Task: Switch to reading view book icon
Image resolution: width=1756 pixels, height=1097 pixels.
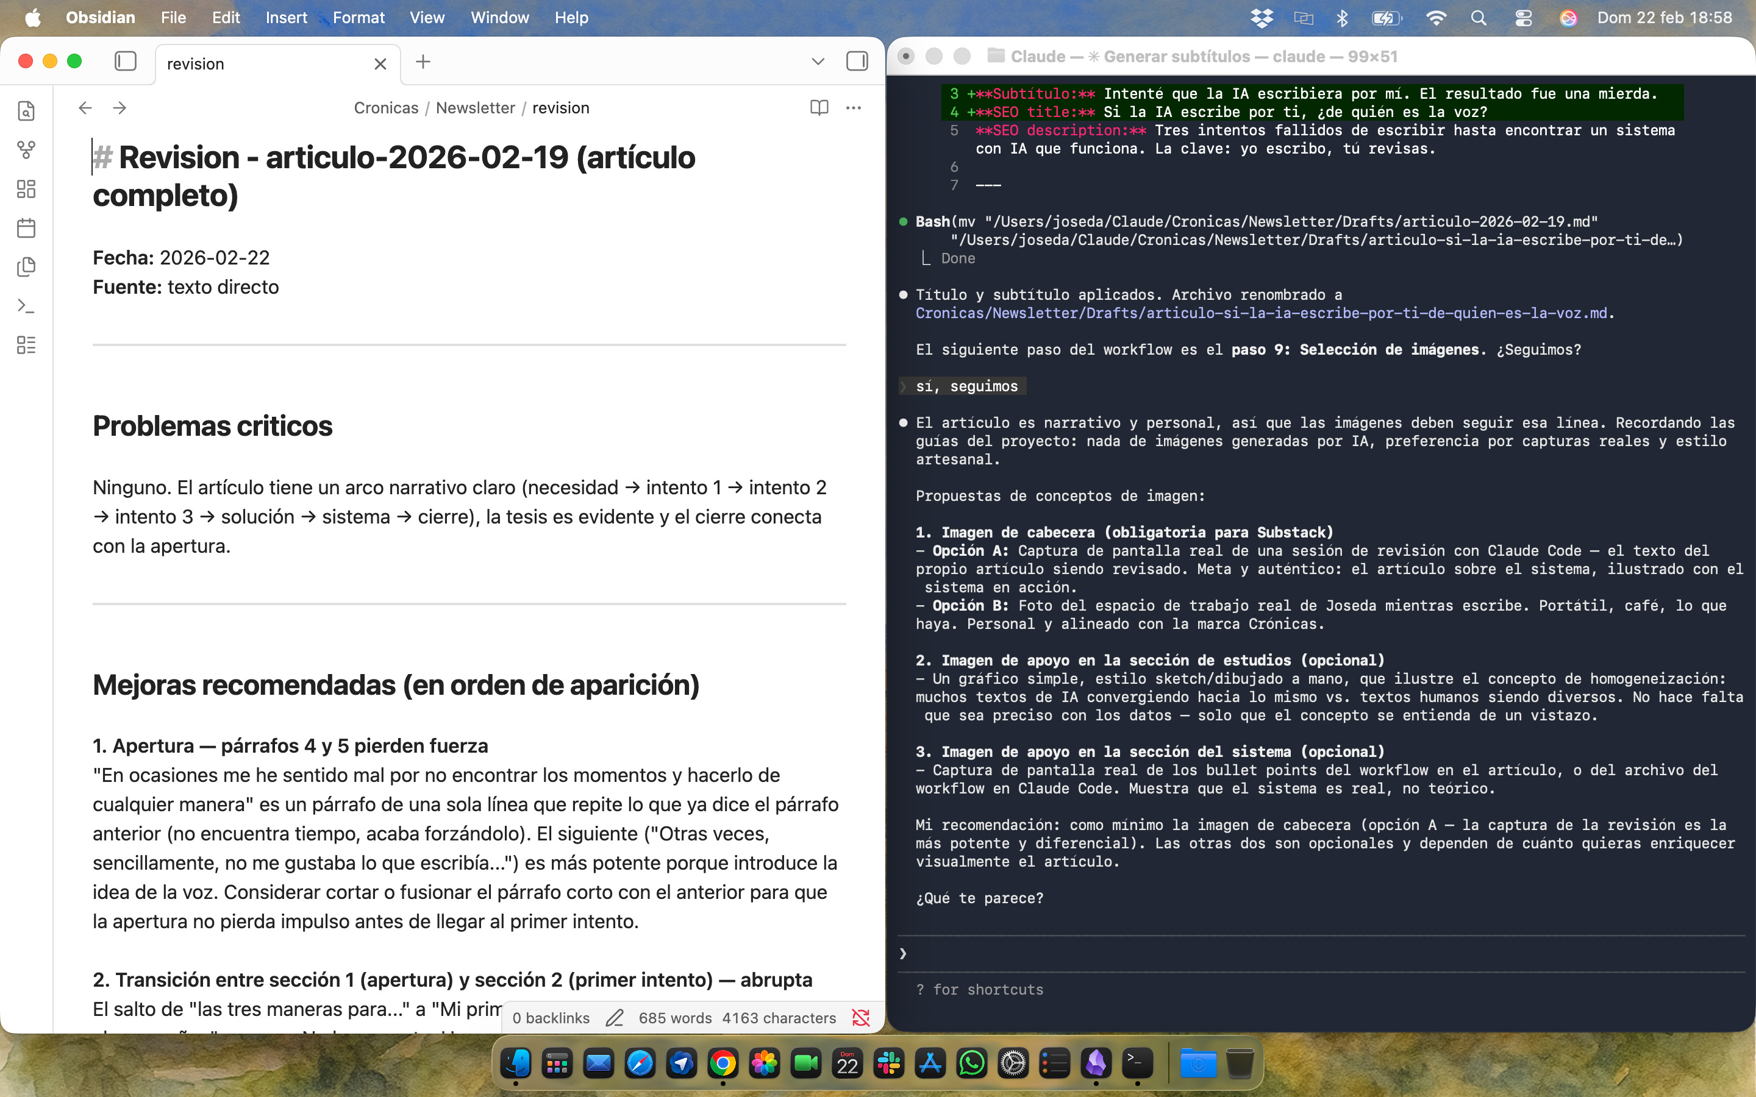Action: pos(819,108)
